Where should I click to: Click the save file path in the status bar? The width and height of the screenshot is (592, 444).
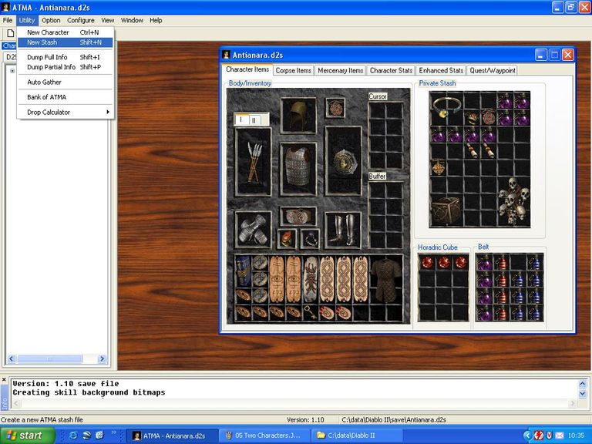(x=394, y=420)
